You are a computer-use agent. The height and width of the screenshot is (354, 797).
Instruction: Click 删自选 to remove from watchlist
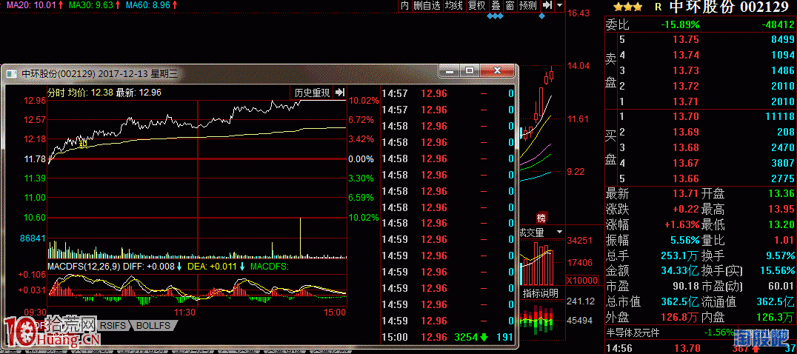pos(427,6)
